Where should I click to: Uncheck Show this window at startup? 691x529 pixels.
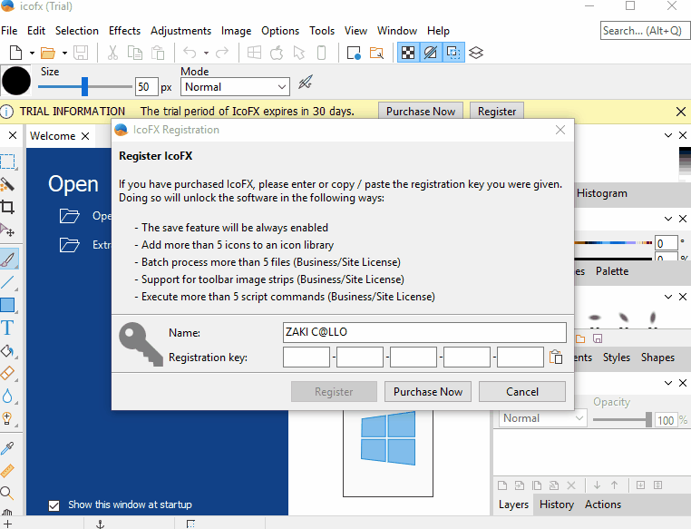54,505
